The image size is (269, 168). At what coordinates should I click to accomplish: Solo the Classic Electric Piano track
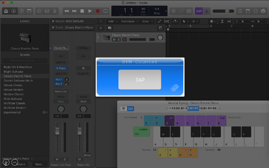(x=118, y=40)
